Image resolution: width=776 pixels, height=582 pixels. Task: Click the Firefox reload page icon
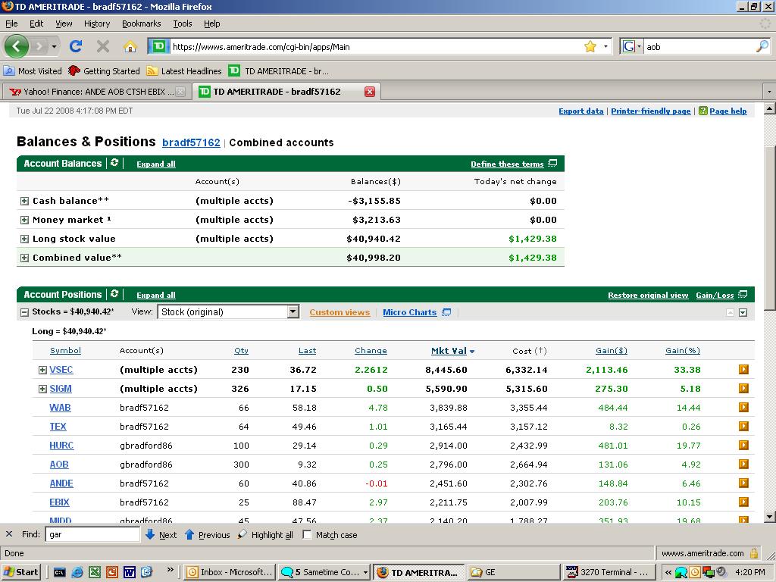click(x=75, y=46)
